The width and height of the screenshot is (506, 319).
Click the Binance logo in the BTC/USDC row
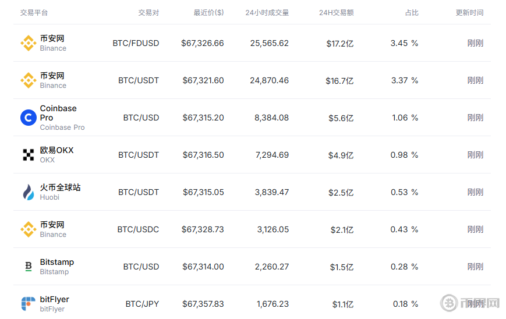29,229
